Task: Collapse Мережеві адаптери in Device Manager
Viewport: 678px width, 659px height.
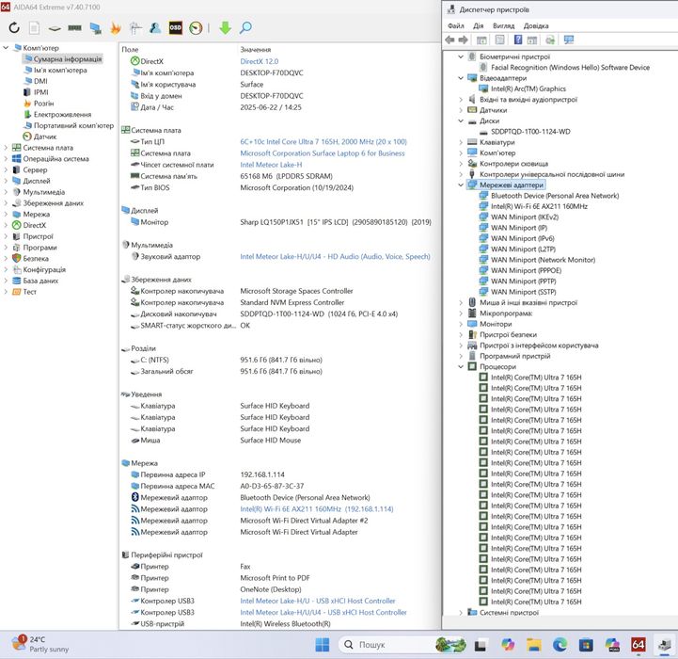Action: [461, 185]
